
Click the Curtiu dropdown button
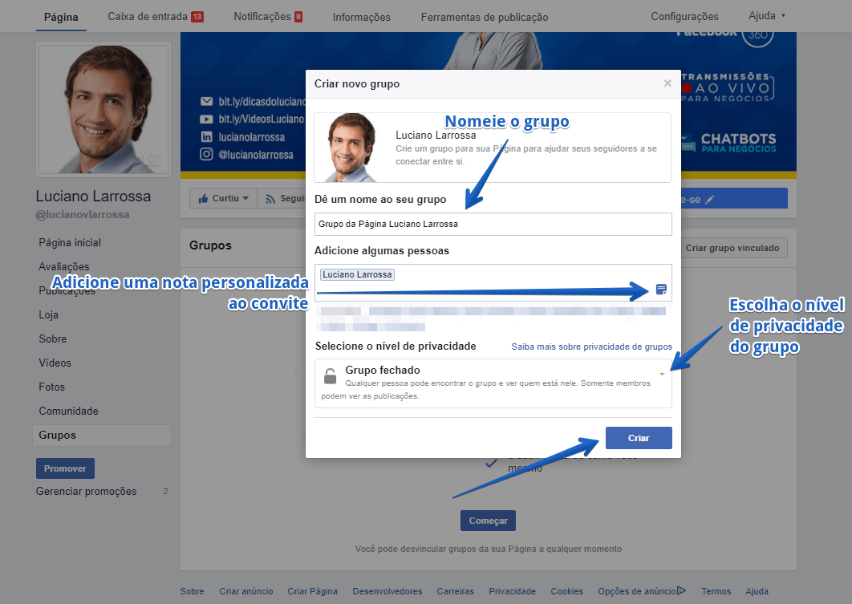pyautogui.click(x=223, y=198)
